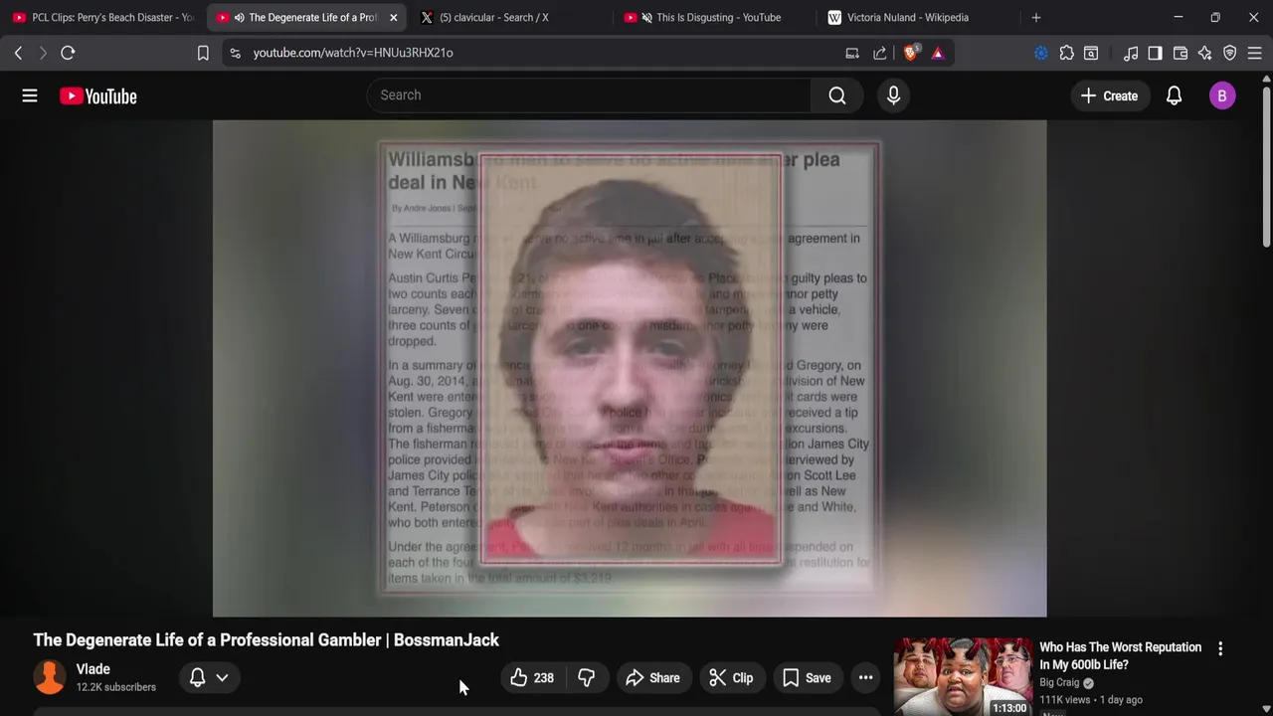
Task: Click the Share button
Action: pos(652,678)
